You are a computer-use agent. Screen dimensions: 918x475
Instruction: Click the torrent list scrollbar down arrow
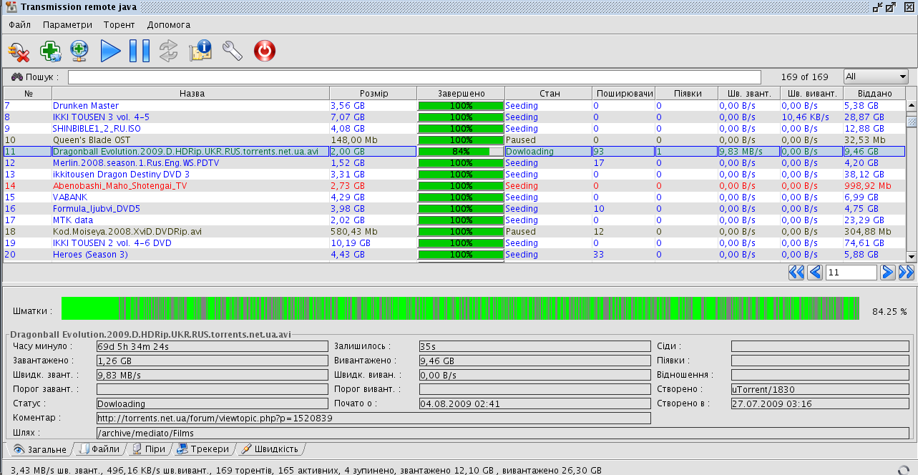point(912,256)
